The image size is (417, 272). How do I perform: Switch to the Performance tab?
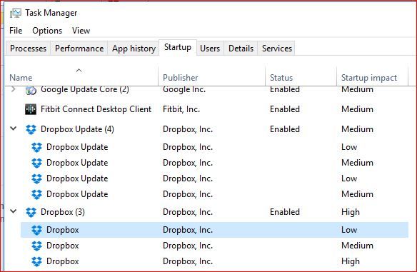79,49
